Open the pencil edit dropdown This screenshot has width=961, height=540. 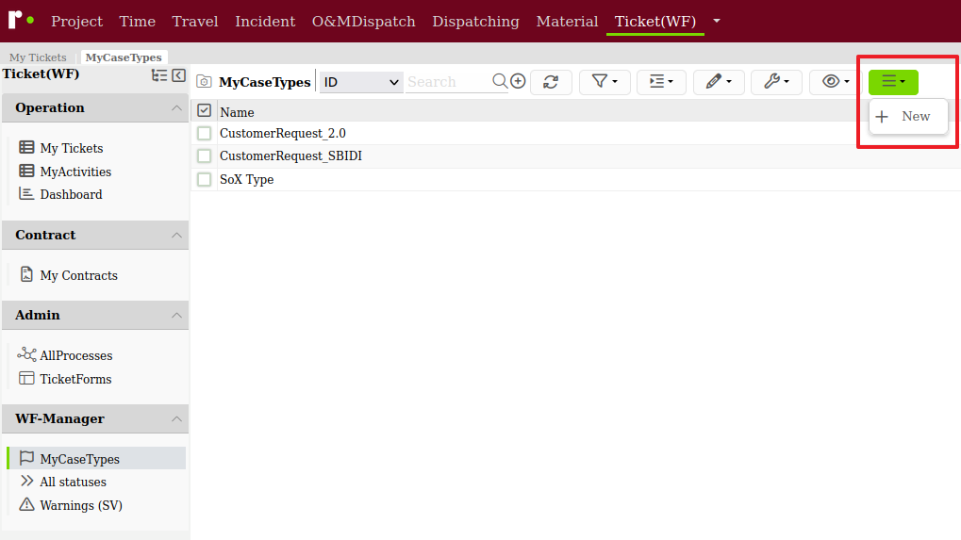point(719,82)
